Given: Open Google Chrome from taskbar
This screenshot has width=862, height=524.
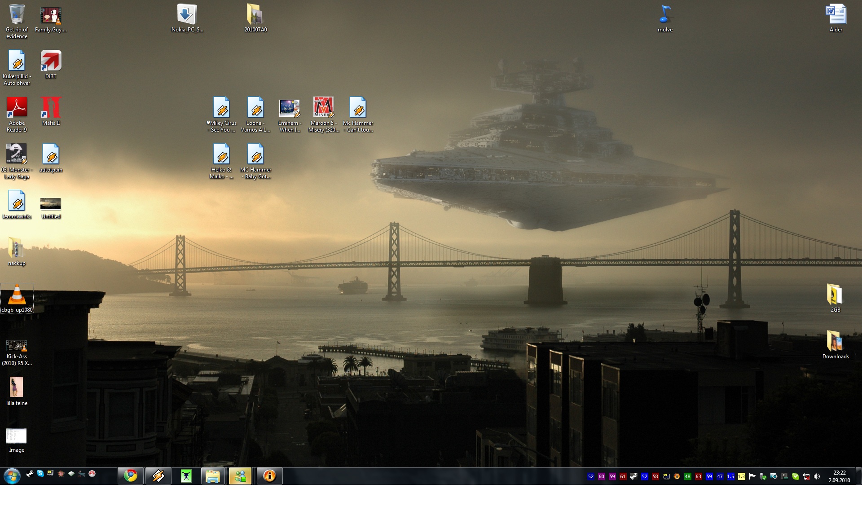Looking at the screenshot, I should point(131,476).
